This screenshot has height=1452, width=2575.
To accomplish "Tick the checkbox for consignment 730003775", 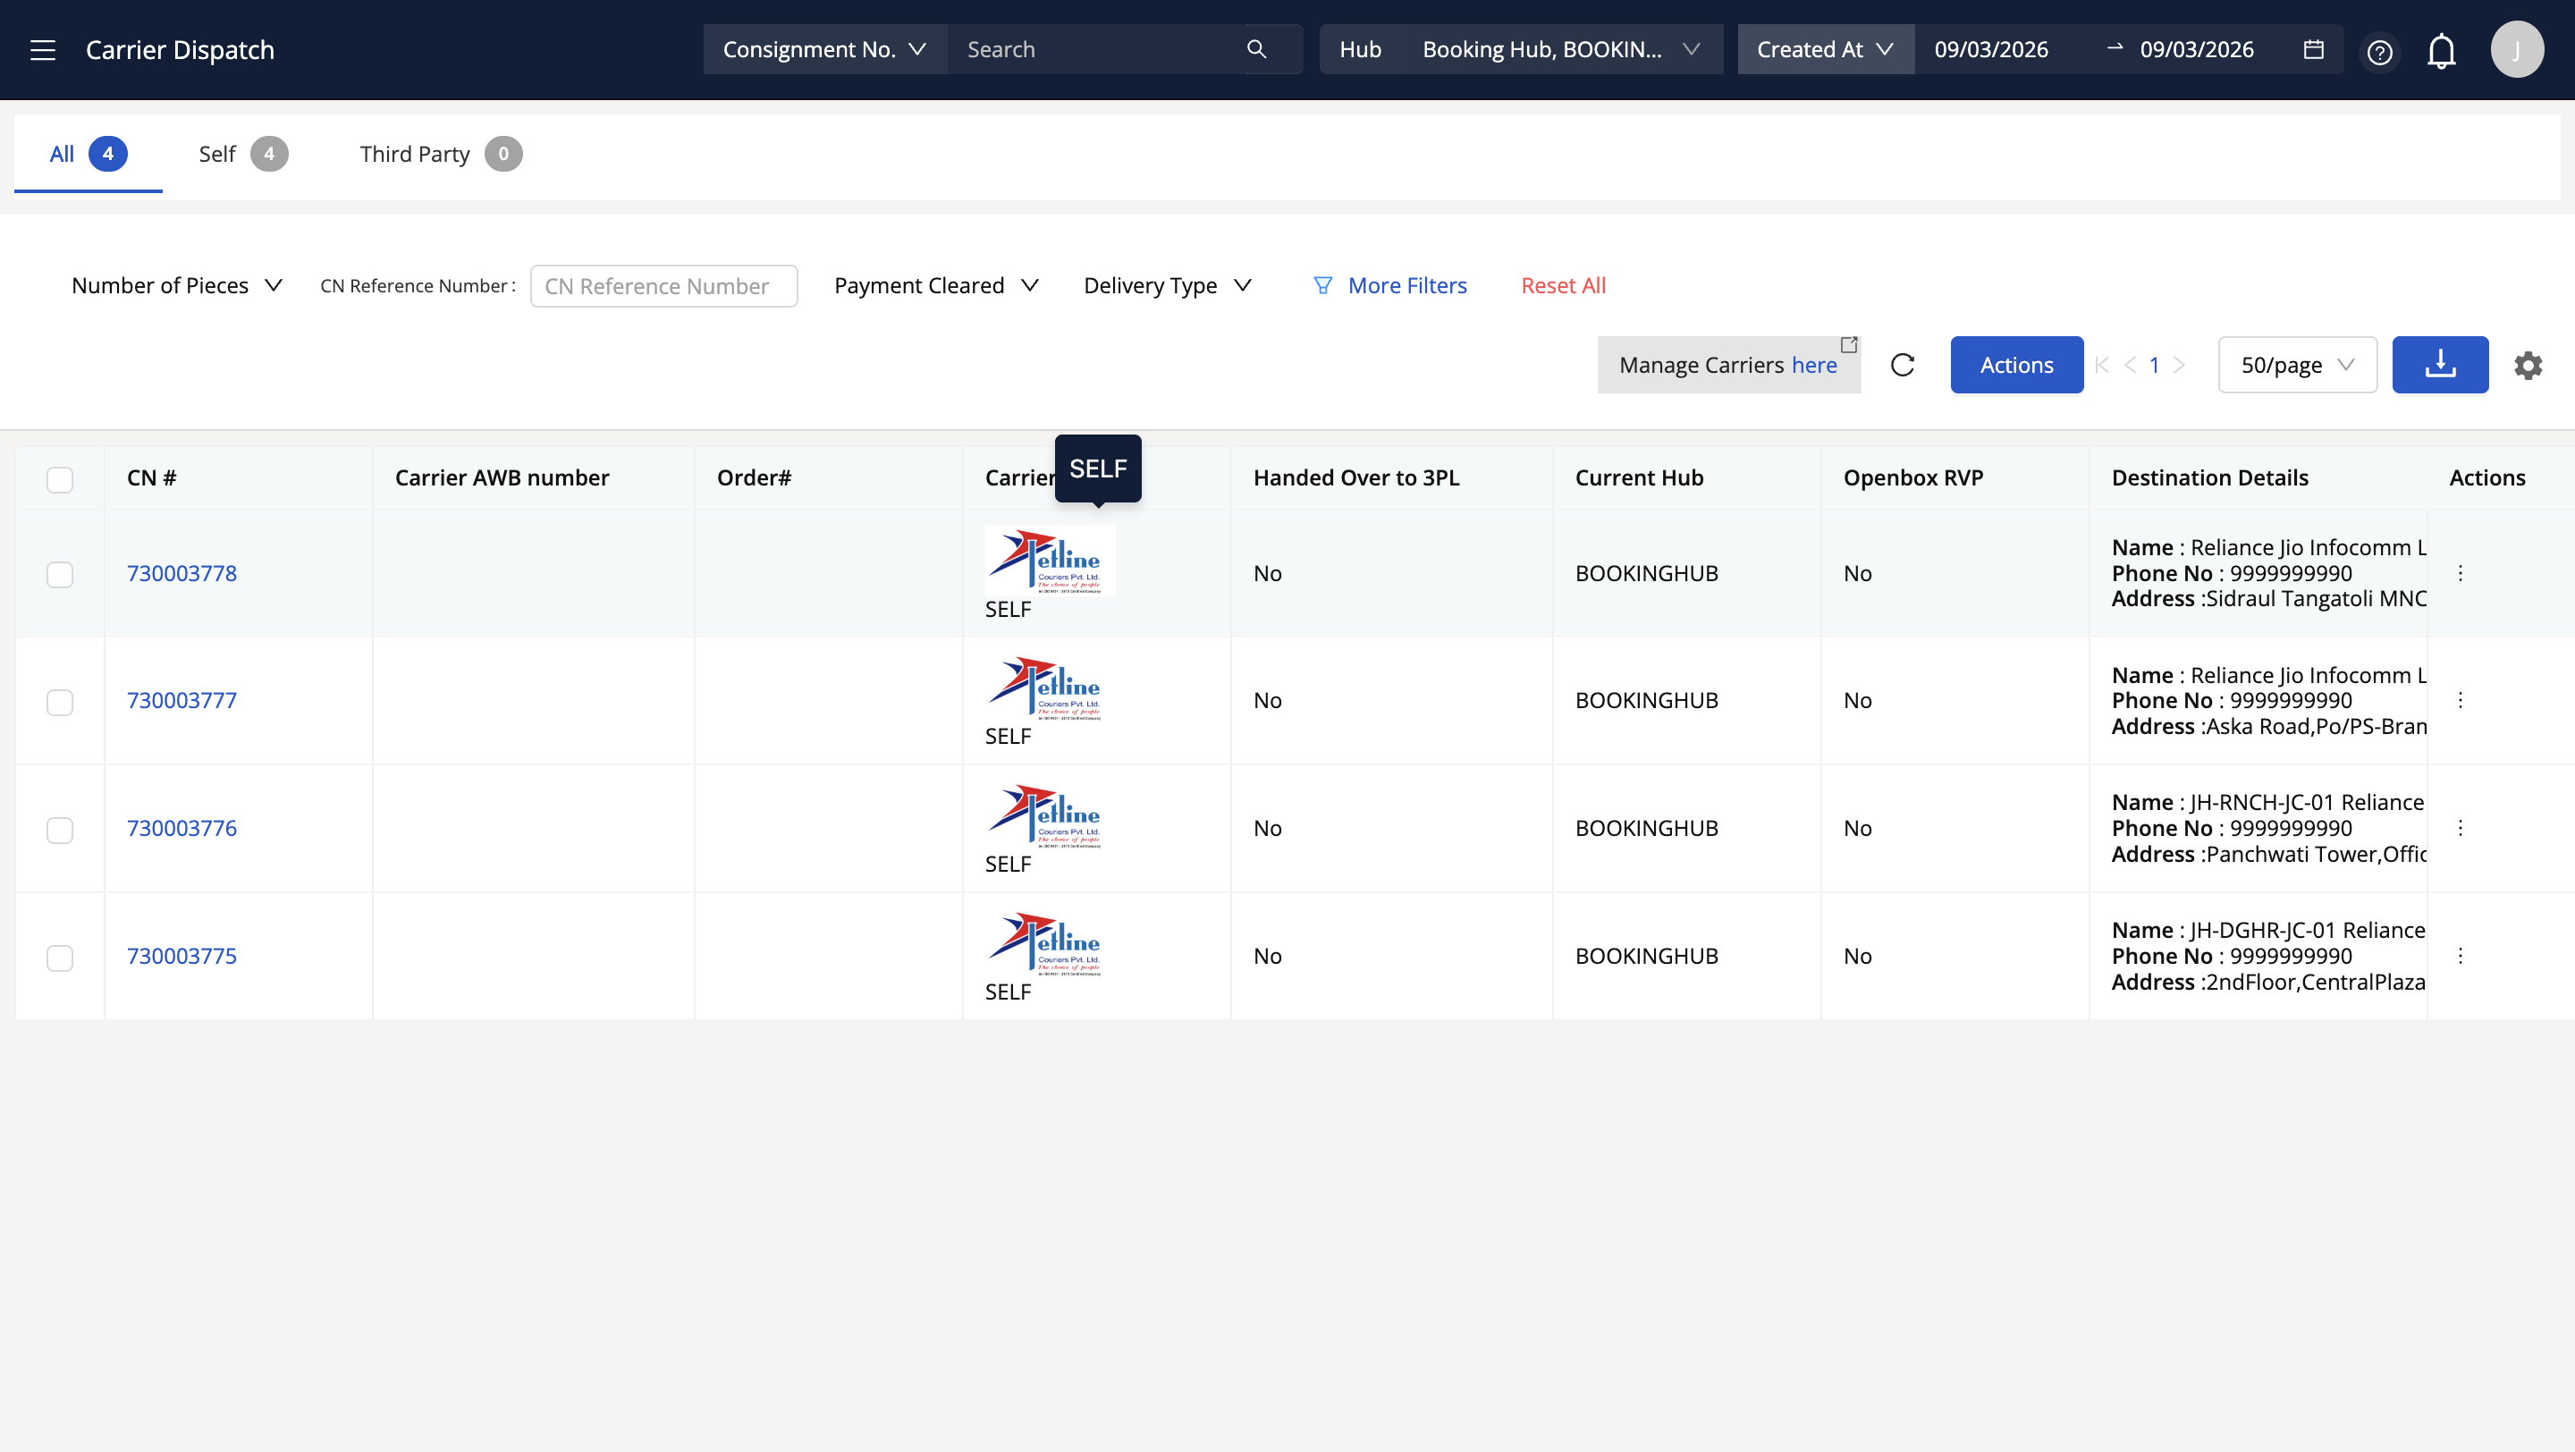I will (x=60, y=958).
